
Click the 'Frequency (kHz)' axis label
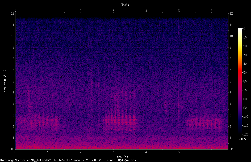click(4, 82)
